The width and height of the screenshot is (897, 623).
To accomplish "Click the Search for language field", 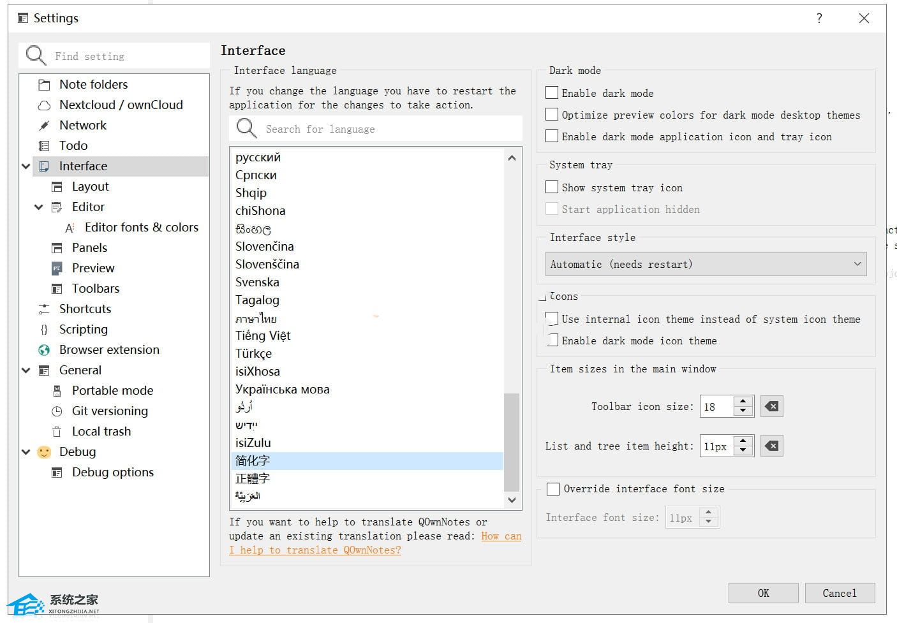I will pos(376,128).
